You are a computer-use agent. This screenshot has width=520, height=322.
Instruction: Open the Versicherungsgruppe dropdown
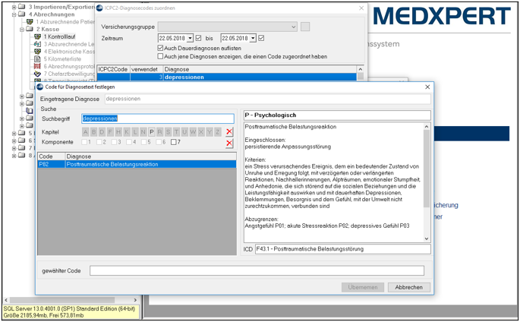[x=294, y=27]
